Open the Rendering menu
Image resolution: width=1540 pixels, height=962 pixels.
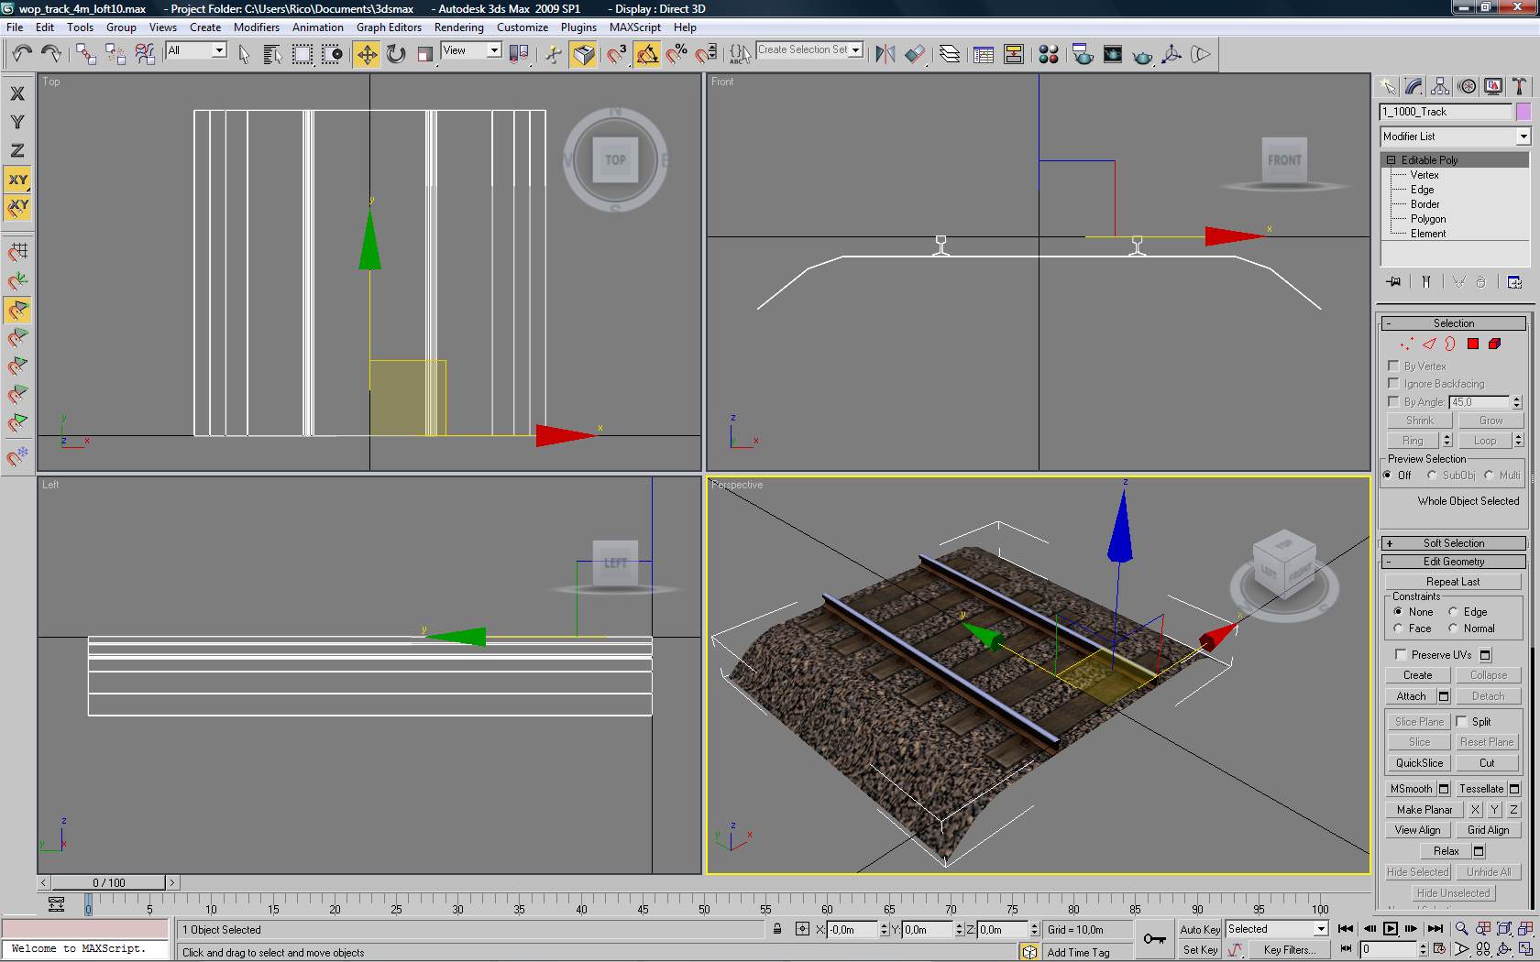(458, 27)
